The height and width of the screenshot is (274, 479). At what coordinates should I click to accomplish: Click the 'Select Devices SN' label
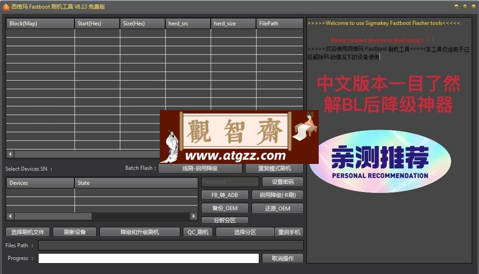(29, 169)
